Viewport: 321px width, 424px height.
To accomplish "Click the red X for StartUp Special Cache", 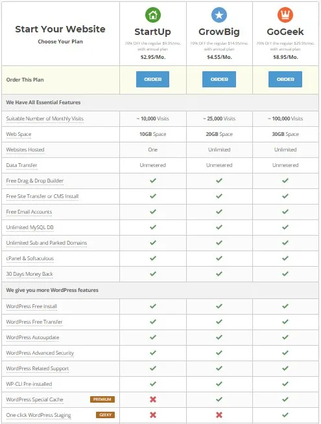I will pyautogui.click(x=153, y=399).
